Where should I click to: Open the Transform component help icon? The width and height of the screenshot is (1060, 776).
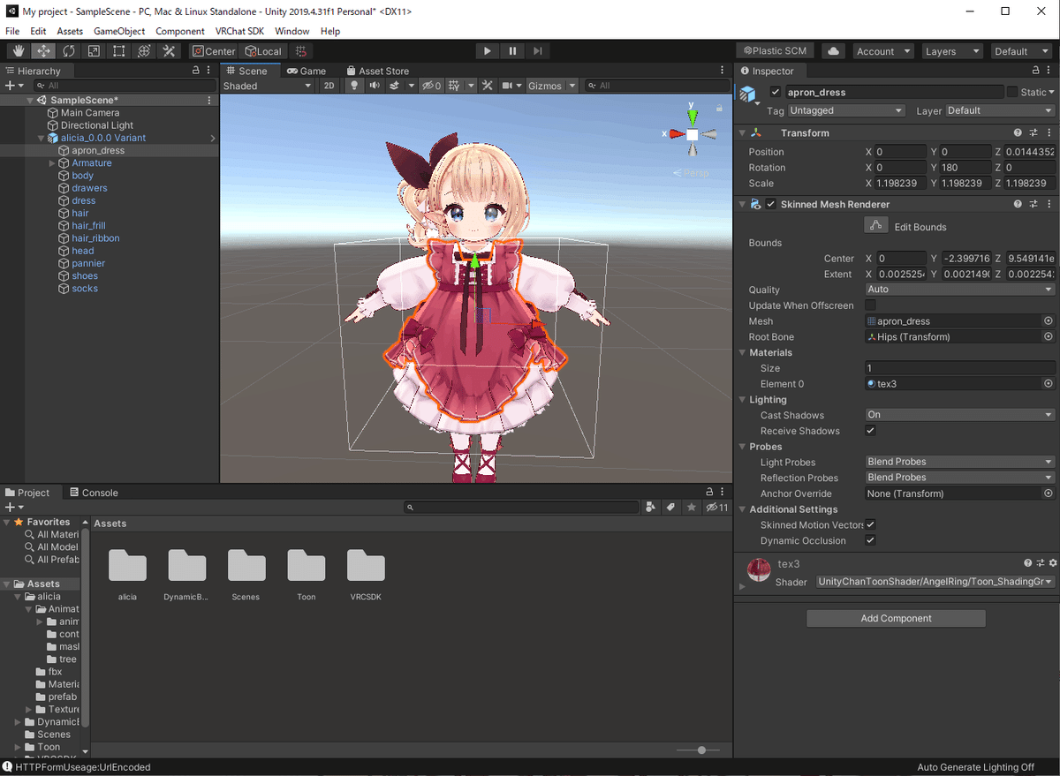tap(1018, 132)
